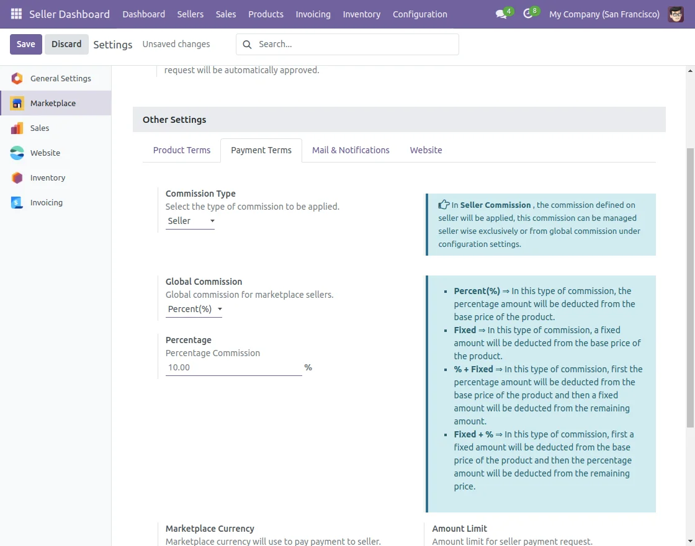The height and width of the screenshot is (546, 695).
Task: Click the Save button
Action: click(x=25, y=44)
